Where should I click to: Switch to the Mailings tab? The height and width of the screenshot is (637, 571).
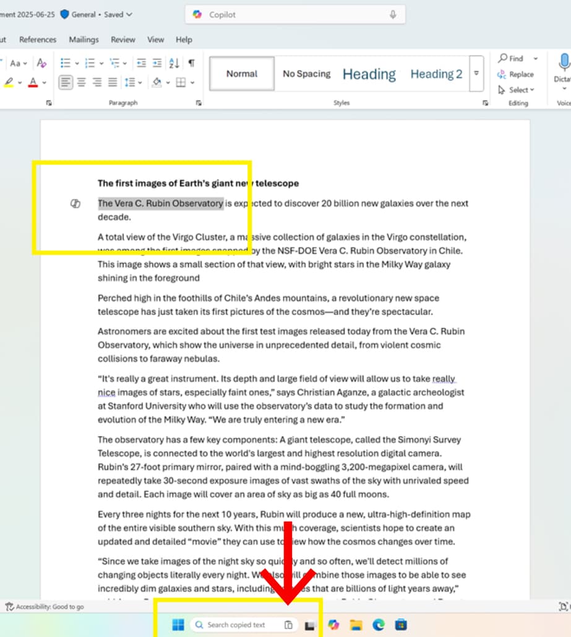tap(84, 40)
